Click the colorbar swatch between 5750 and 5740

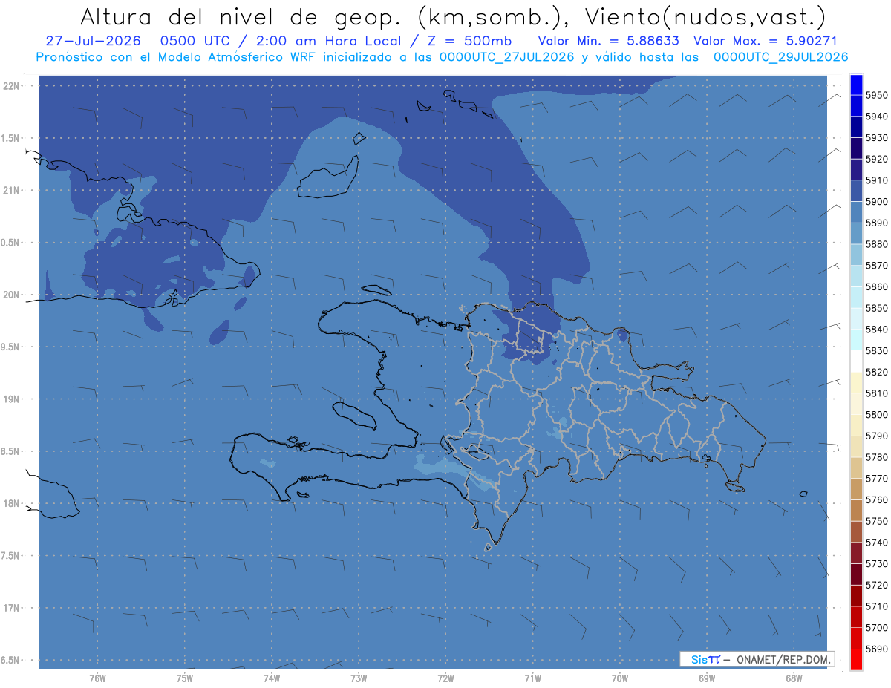(856, 532)
